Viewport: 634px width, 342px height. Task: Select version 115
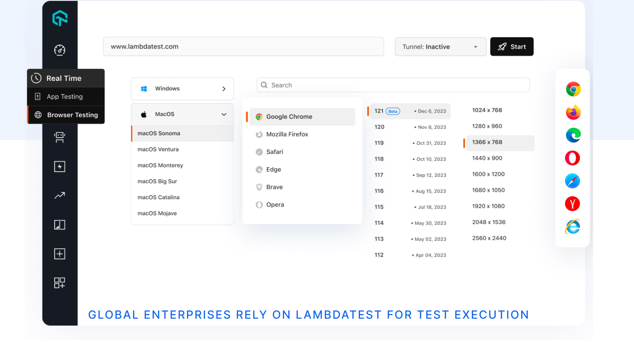[410, 207]
